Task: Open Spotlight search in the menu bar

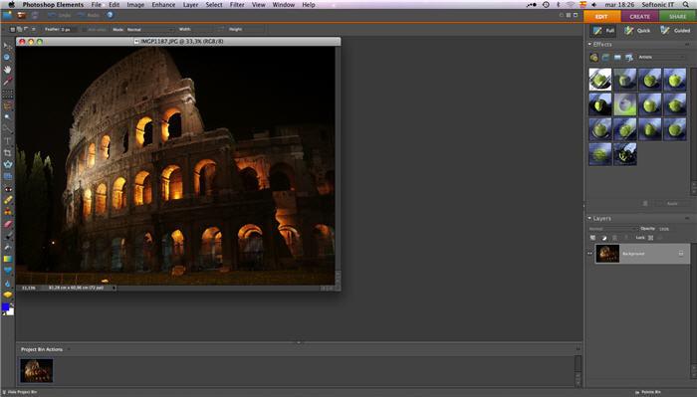Action: point(685,4)
